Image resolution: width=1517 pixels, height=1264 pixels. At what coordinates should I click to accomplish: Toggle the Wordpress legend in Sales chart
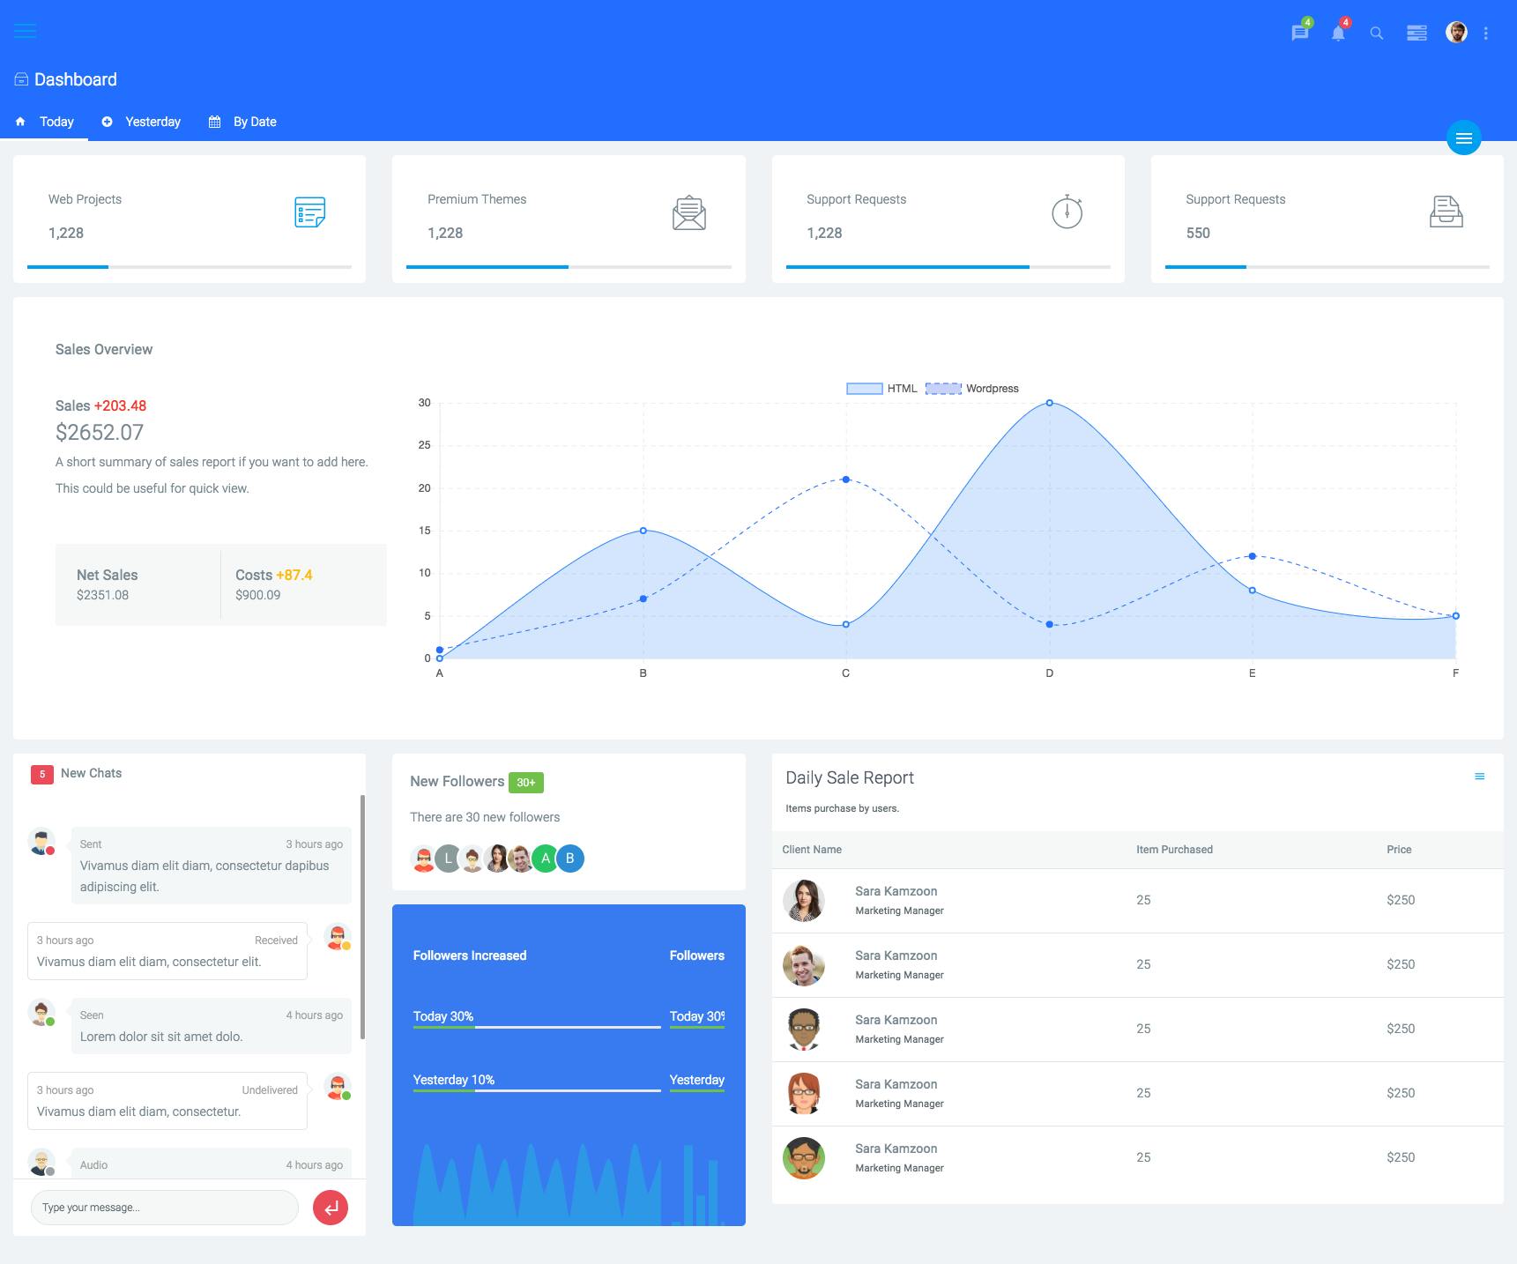(972, 389)
